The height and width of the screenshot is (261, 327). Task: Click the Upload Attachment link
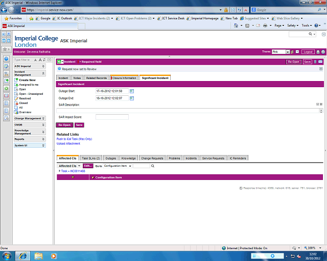point(68,144)
